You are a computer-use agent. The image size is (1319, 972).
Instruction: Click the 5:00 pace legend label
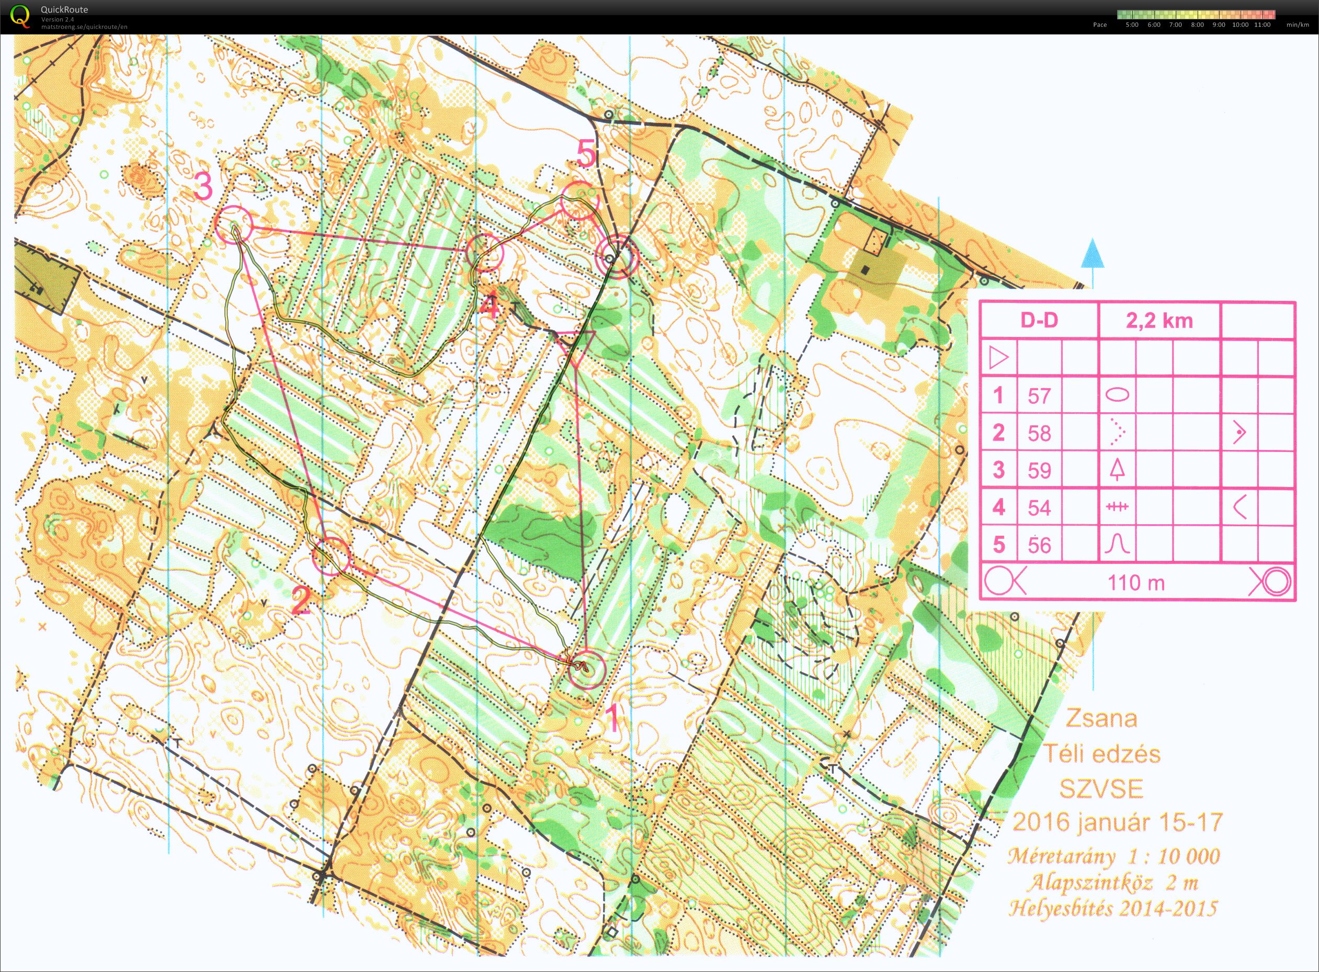(1132, 25)
